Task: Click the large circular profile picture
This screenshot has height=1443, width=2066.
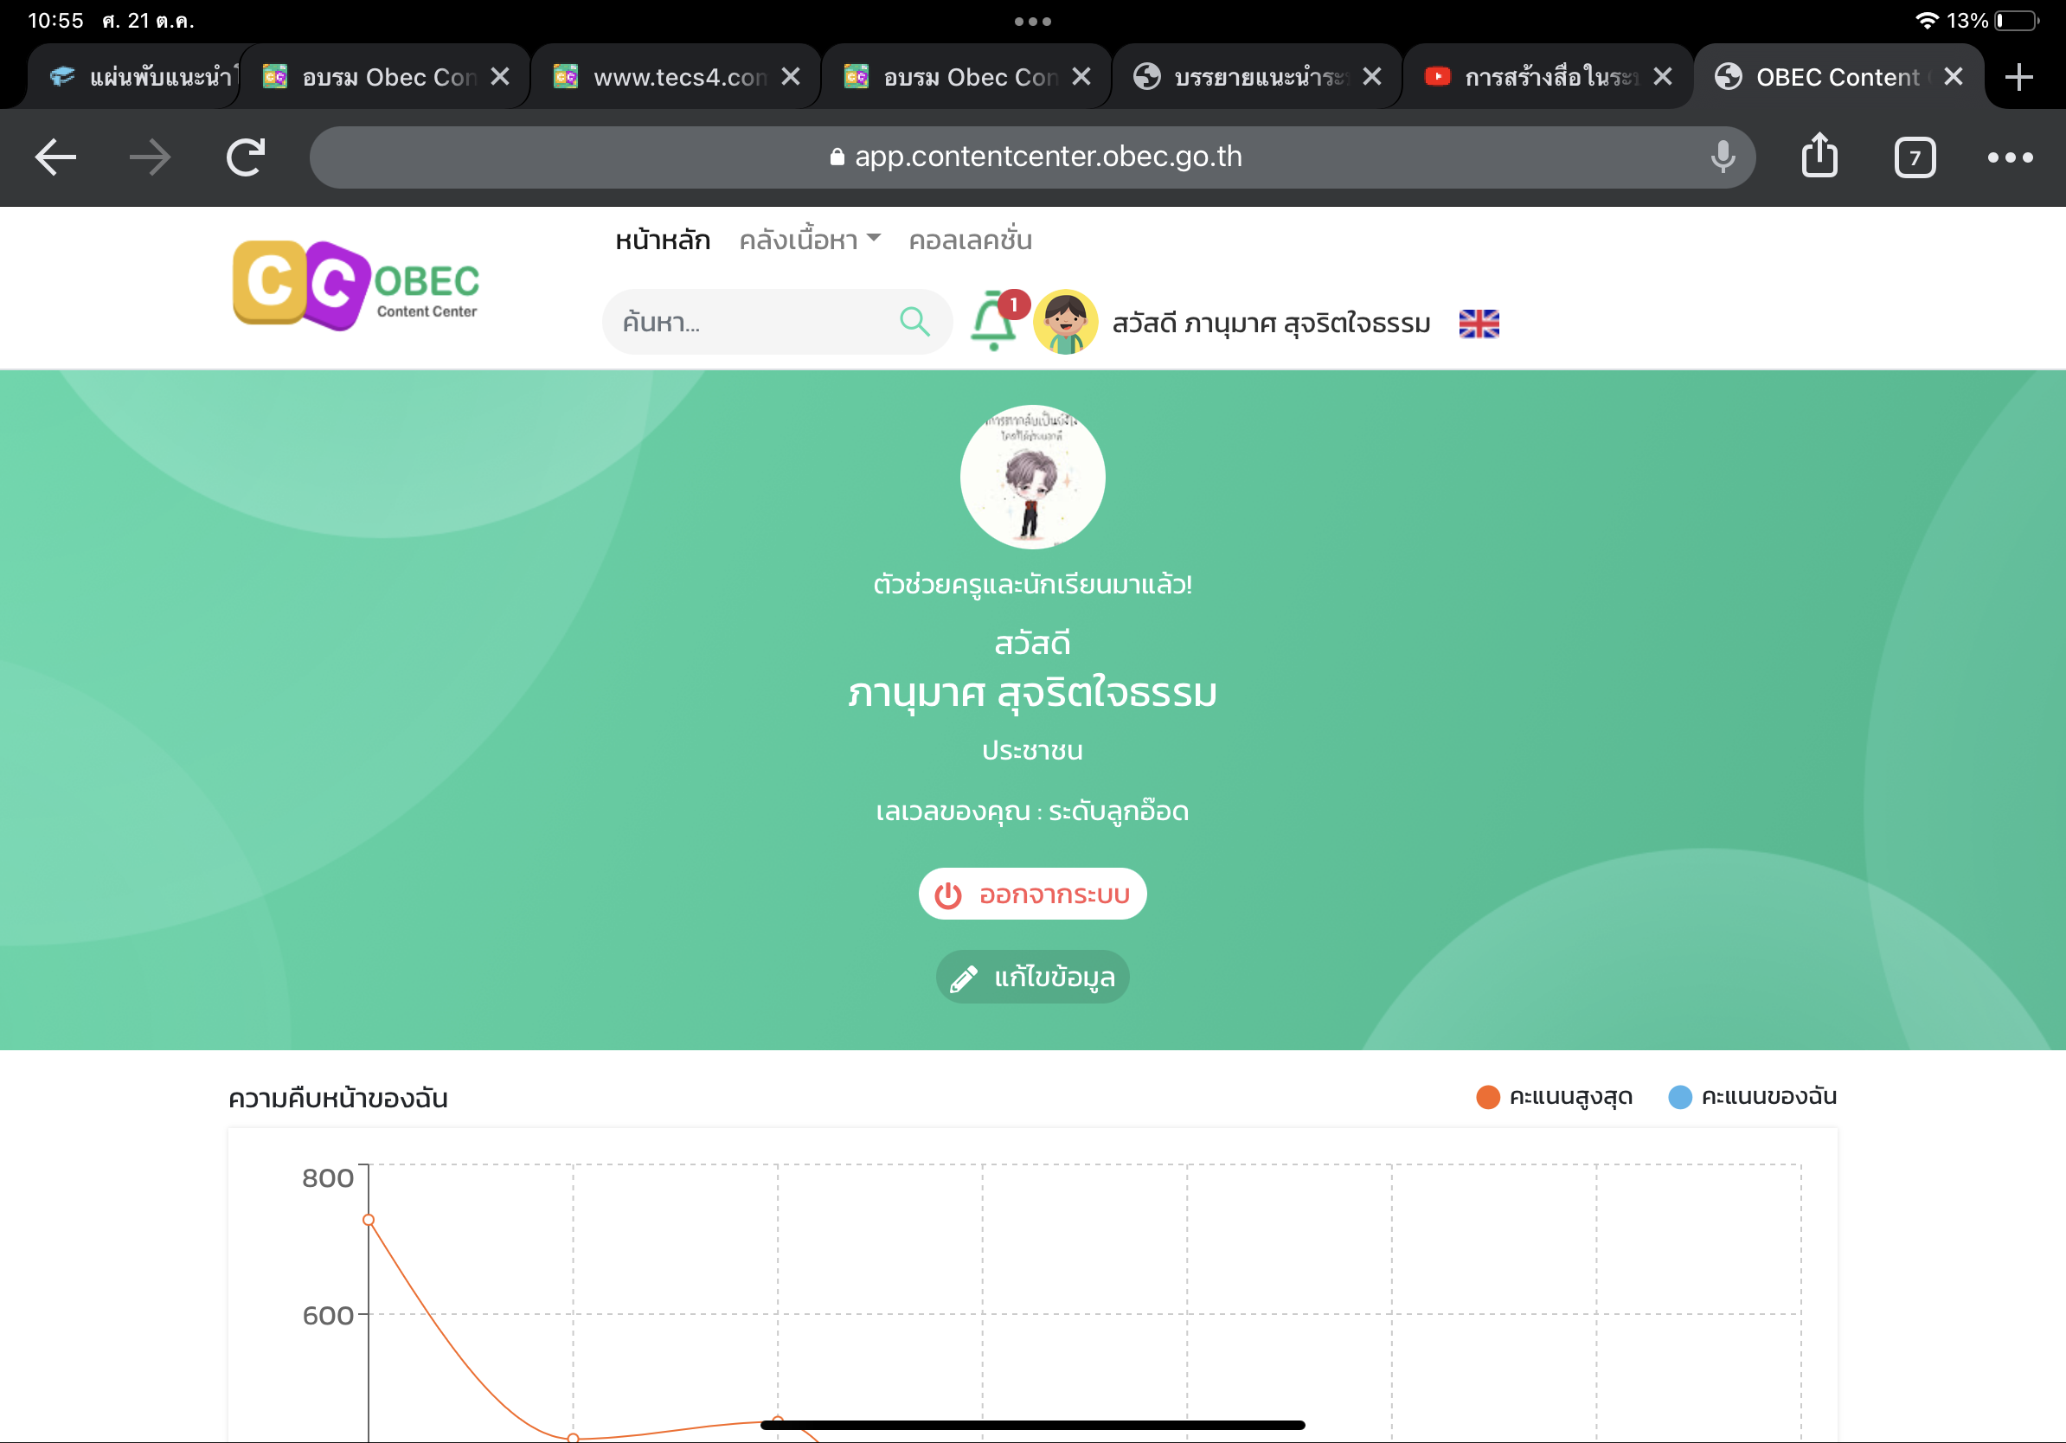Action: [x=1032, y=477]
